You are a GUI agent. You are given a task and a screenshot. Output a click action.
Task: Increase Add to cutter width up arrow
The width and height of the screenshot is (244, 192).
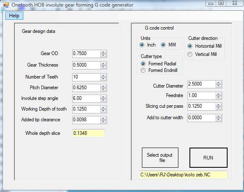[219, 116]
